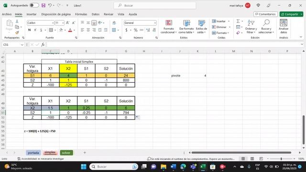The image size is (306, 172).
Task: Click the Insertar cells button
Action: click(x=219, y=21)
